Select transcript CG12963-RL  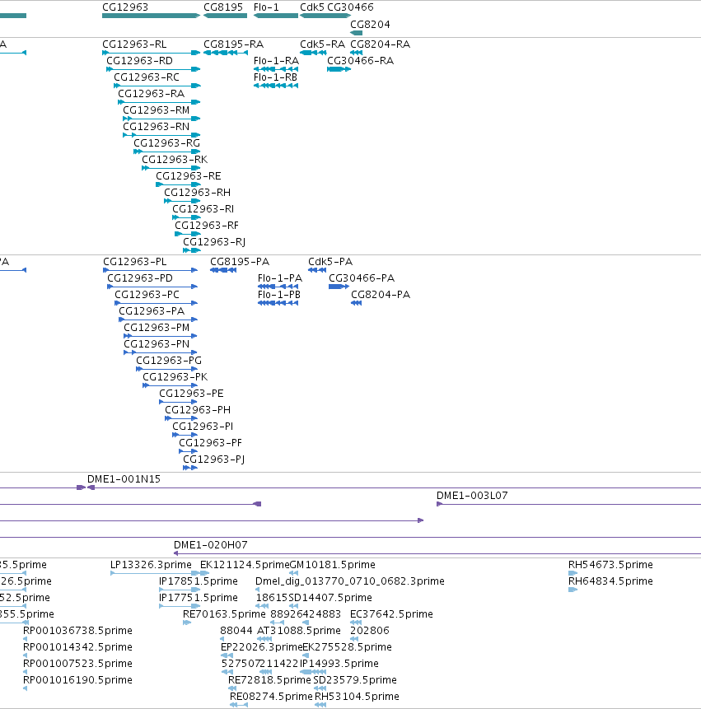point(134,44)
